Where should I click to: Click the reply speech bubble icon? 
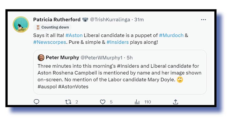tap(37, 102)
